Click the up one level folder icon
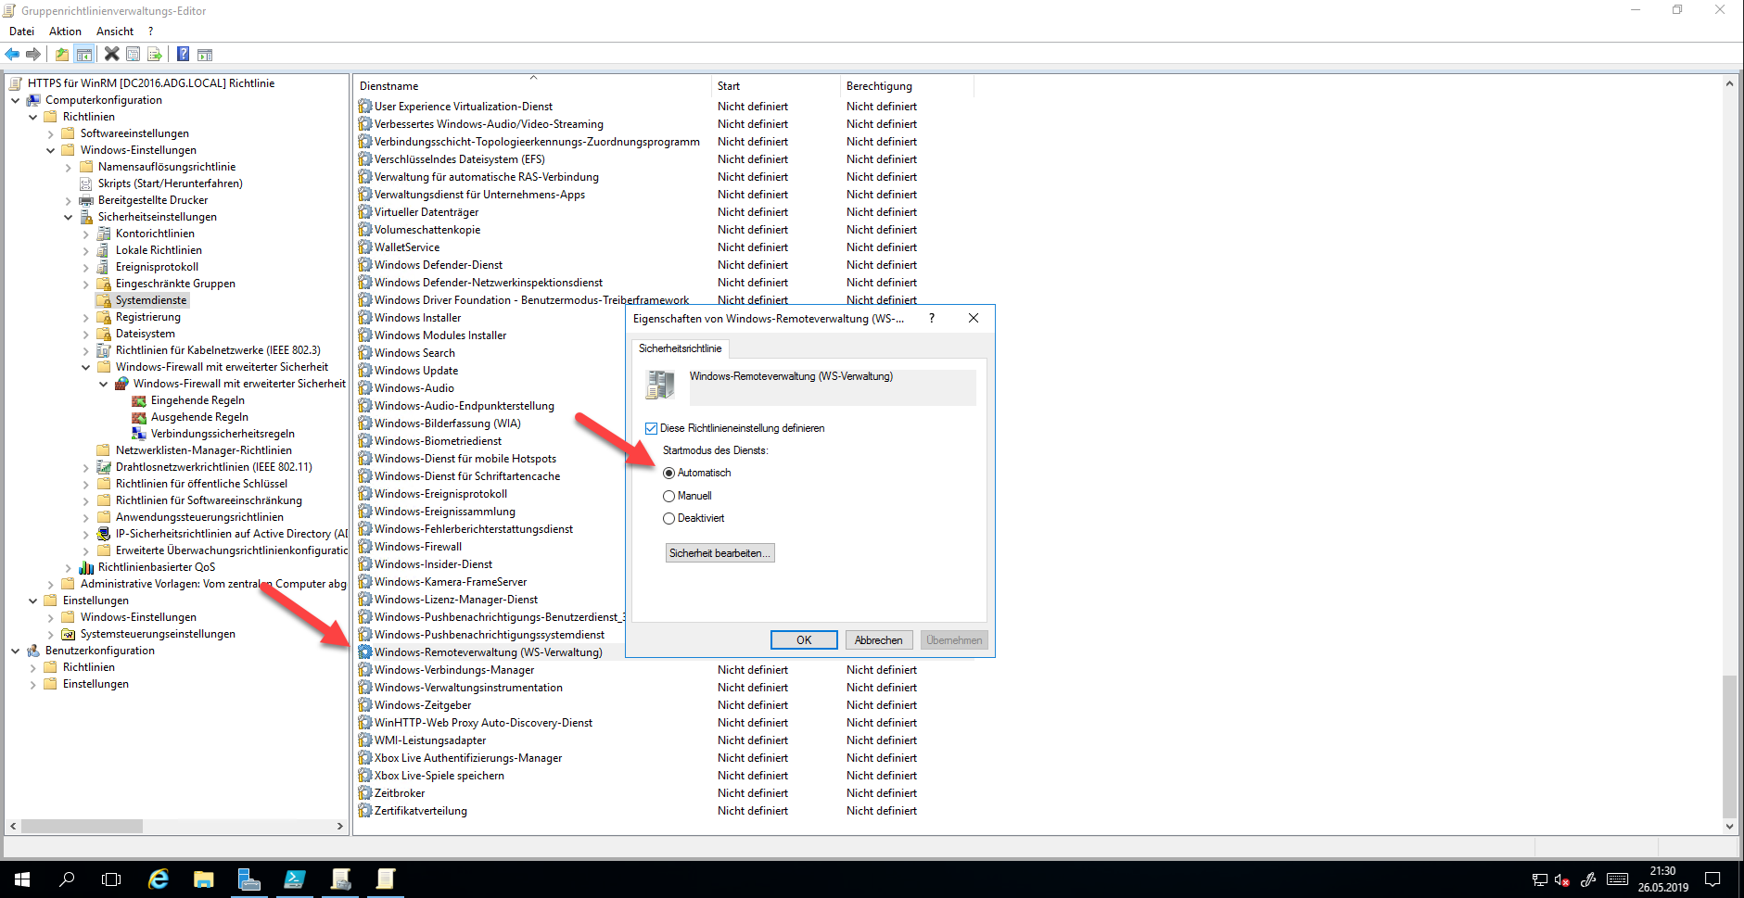The image size is (1744, 898). point(61,54)
